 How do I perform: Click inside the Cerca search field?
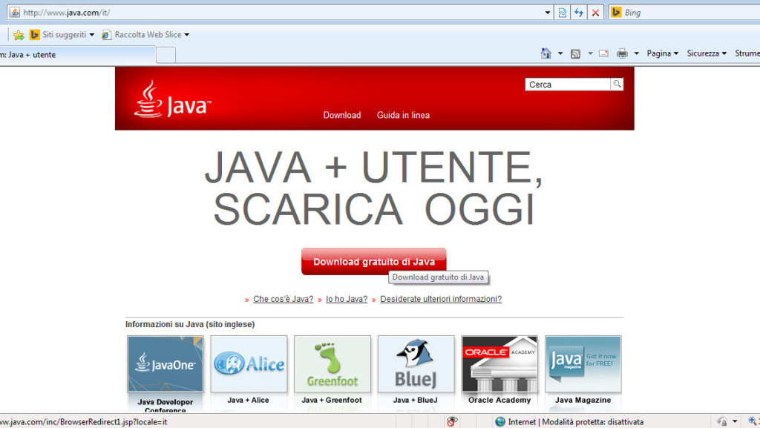coord(567,85)
